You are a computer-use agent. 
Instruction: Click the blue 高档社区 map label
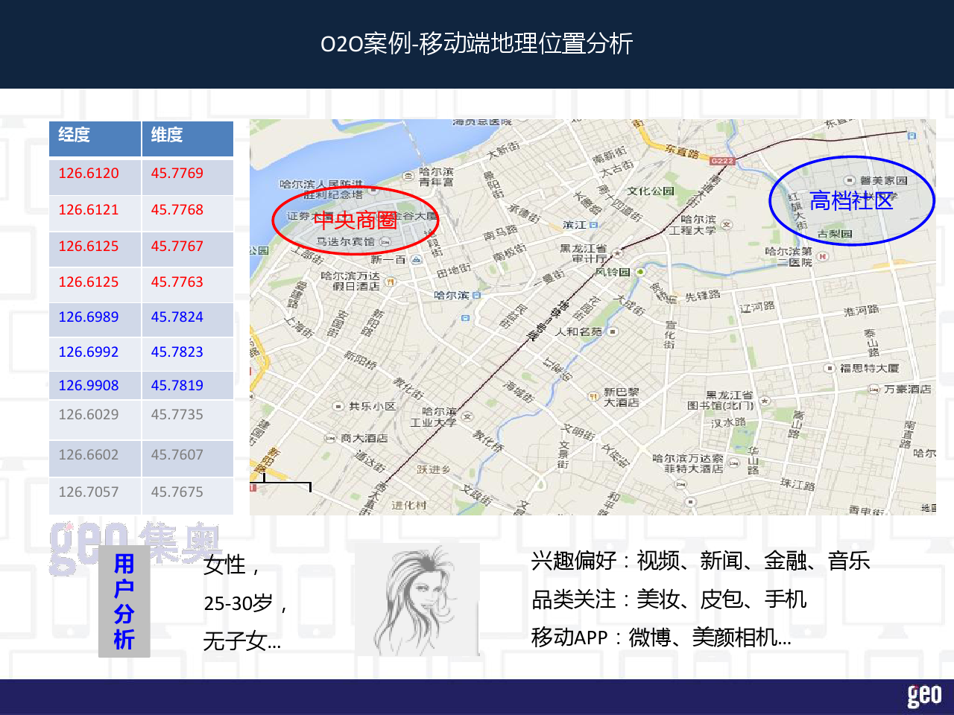(x=851, y=201)
